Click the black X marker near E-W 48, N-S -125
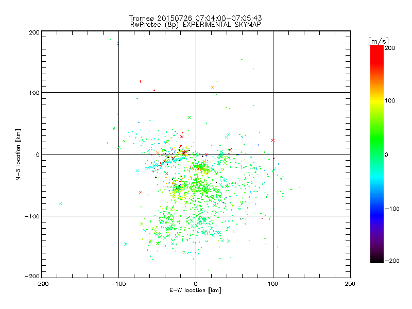 click(233, 231)
